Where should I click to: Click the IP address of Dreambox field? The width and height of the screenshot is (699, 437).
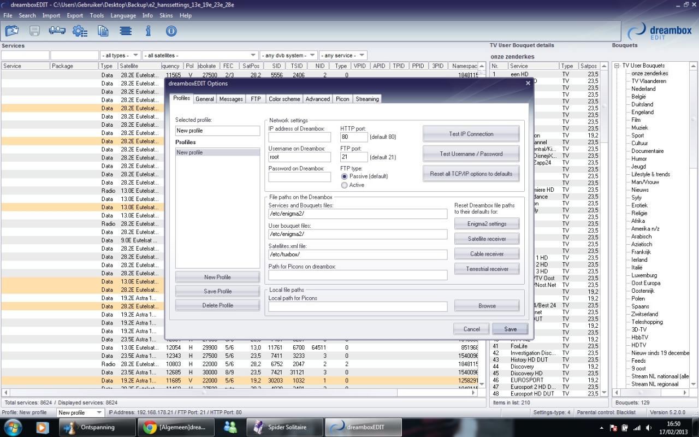pos(300,137)
